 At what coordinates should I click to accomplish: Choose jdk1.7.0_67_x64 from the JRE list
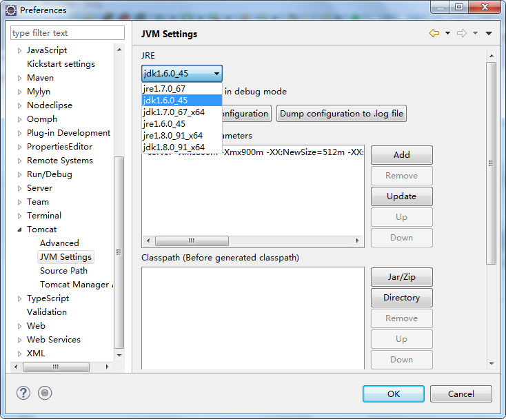click(x=182, y=112)
